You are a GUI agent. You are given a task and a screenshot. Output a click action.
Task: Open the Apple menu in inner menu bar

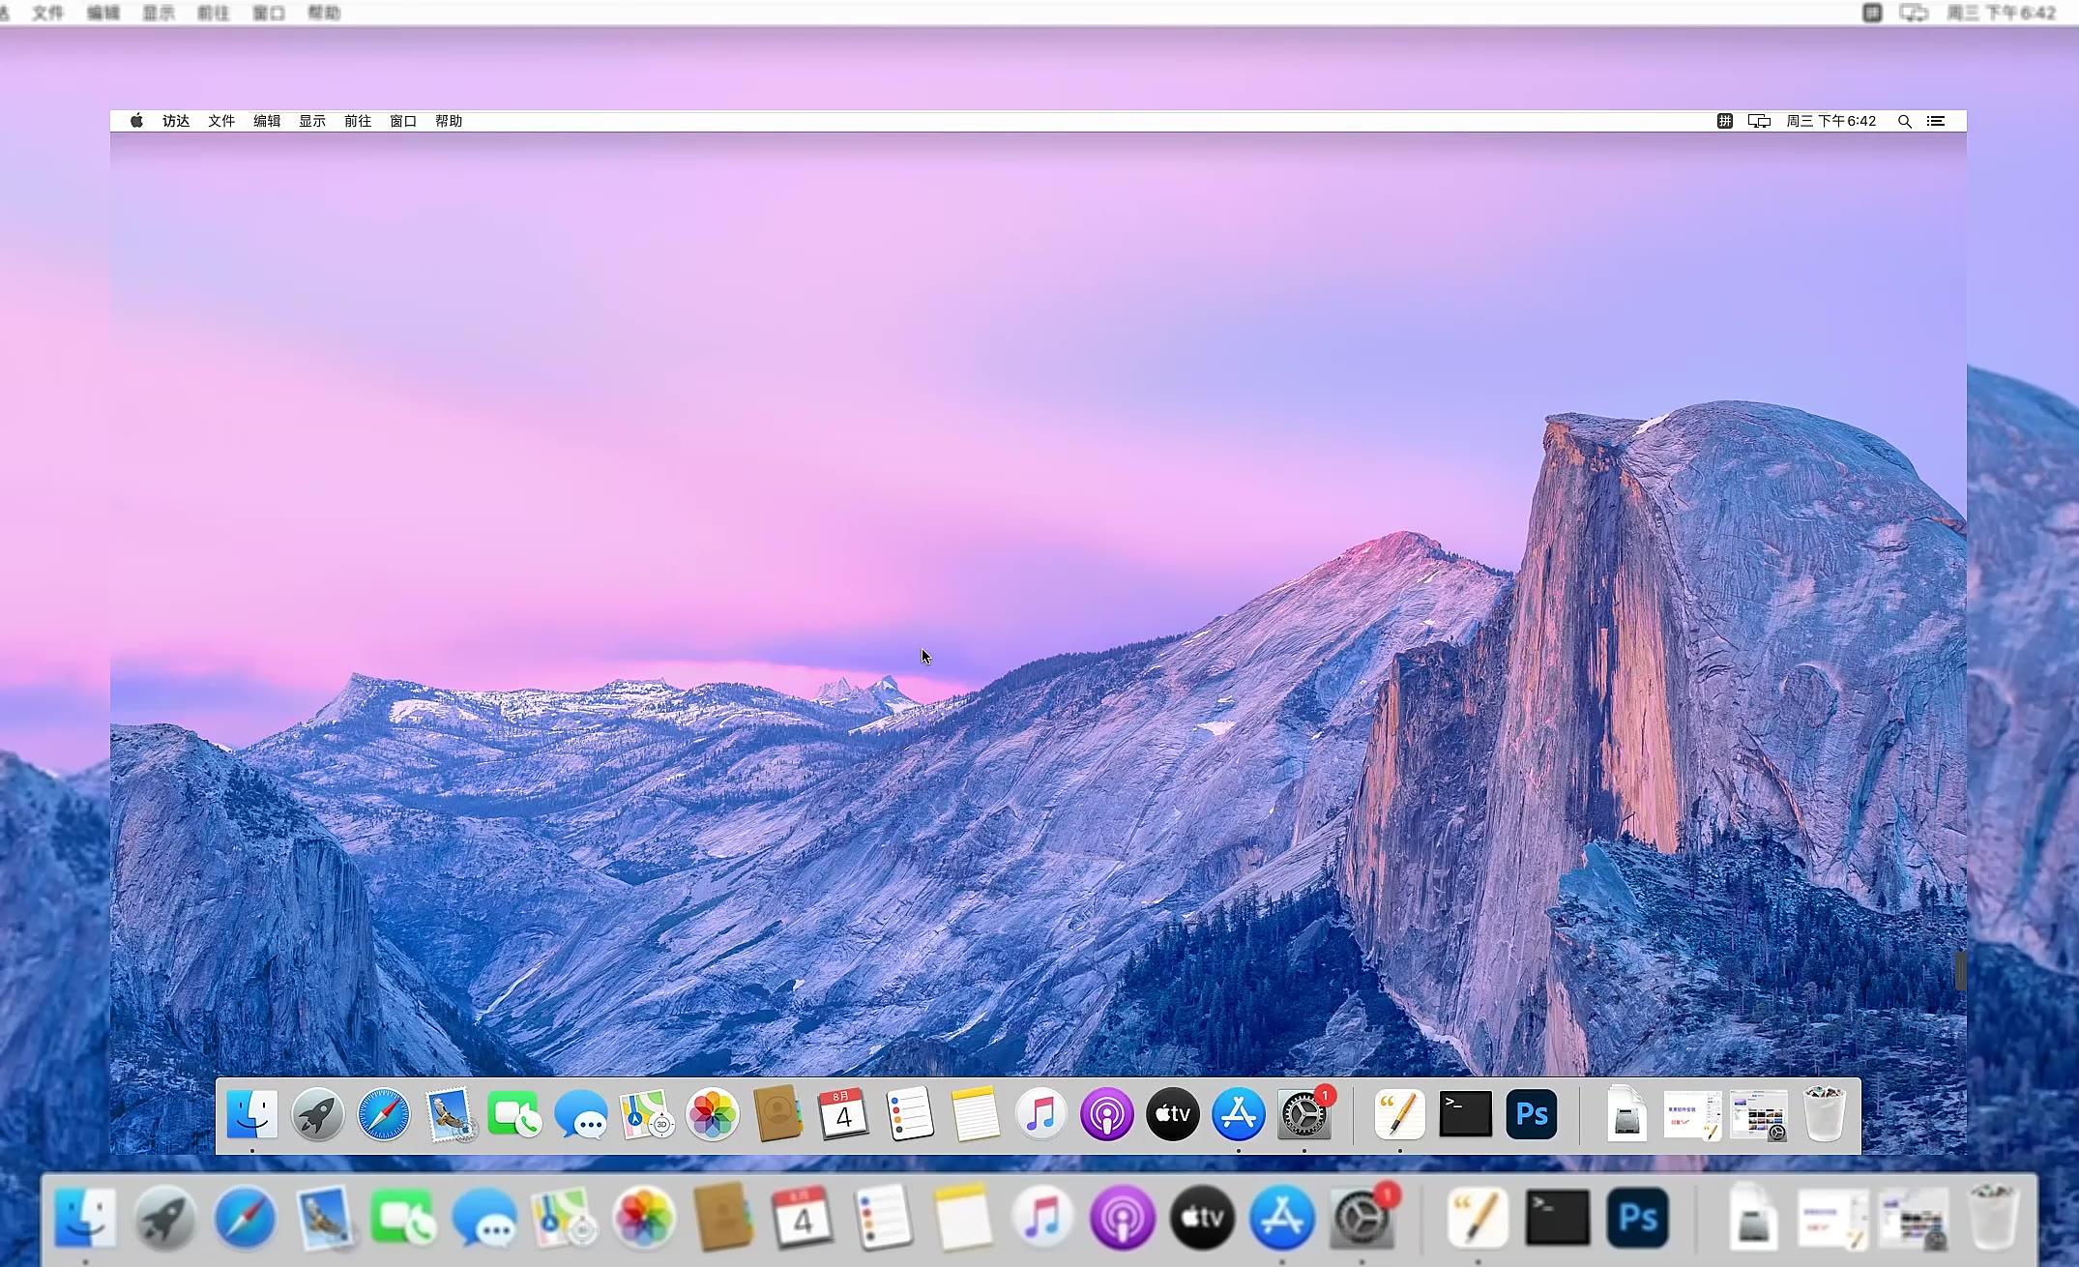tap(136, 121)
